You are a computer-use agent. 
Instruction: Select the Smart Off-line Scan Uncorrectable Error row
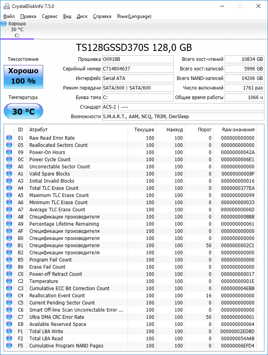pyautogui.click(x=131, y=310)
